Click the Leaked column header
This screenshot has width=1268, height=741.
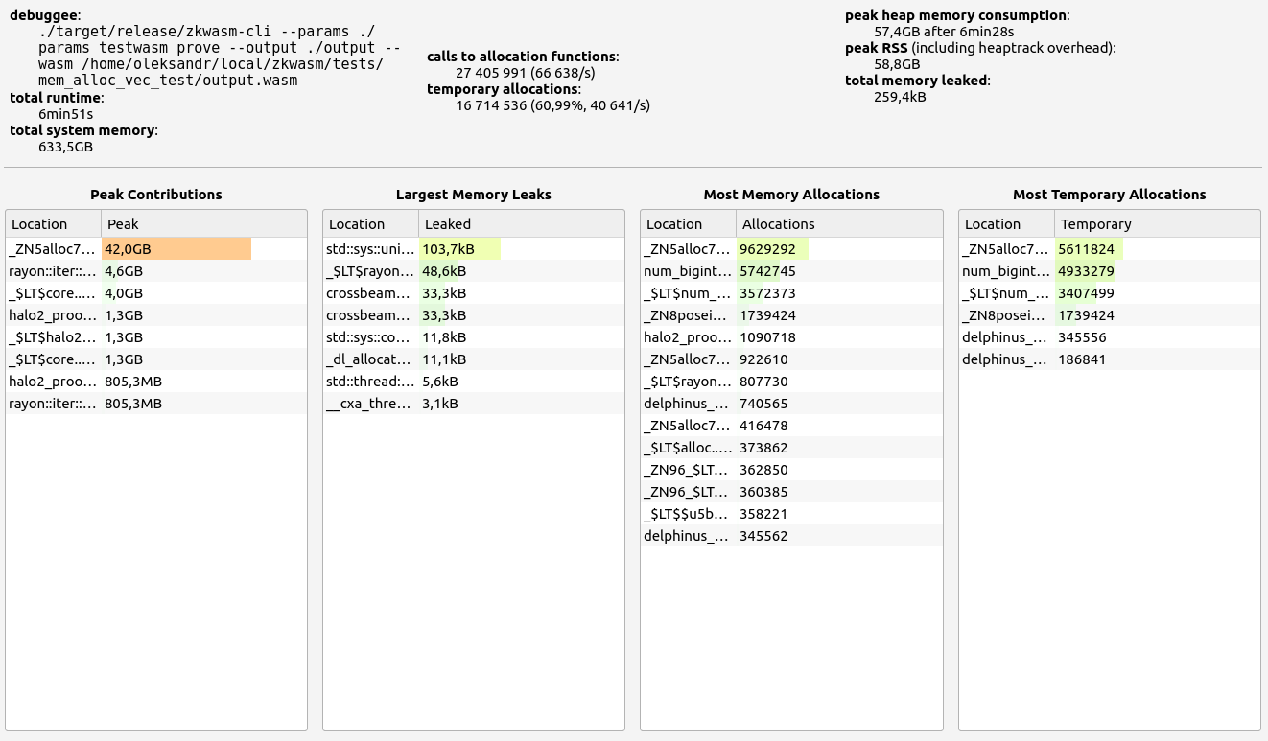click(521, 223)
